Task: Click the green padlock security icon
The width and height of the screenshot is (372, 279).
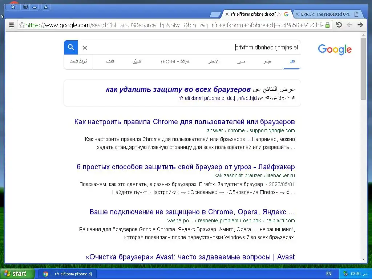Action: coord(327,25)
